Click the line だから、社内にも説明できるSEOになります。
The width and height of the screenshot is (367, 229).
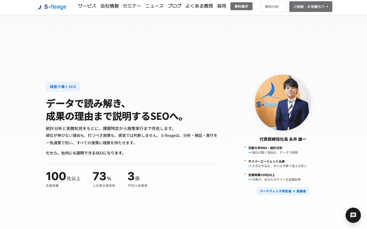85,153
